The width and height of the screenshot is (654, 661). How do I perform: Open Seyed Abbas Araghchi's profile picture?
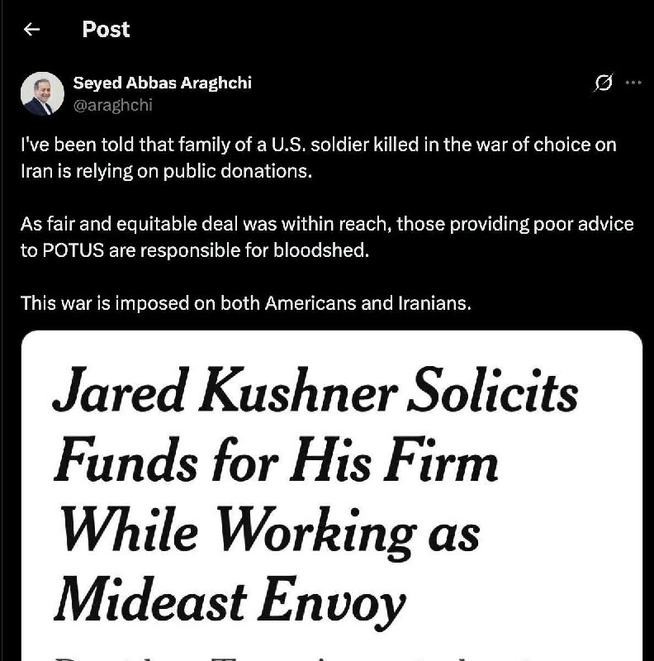point(42,93)
